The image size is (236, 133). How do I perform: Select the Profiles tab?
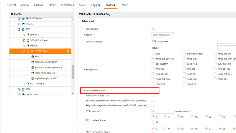[x=110, y=5]
